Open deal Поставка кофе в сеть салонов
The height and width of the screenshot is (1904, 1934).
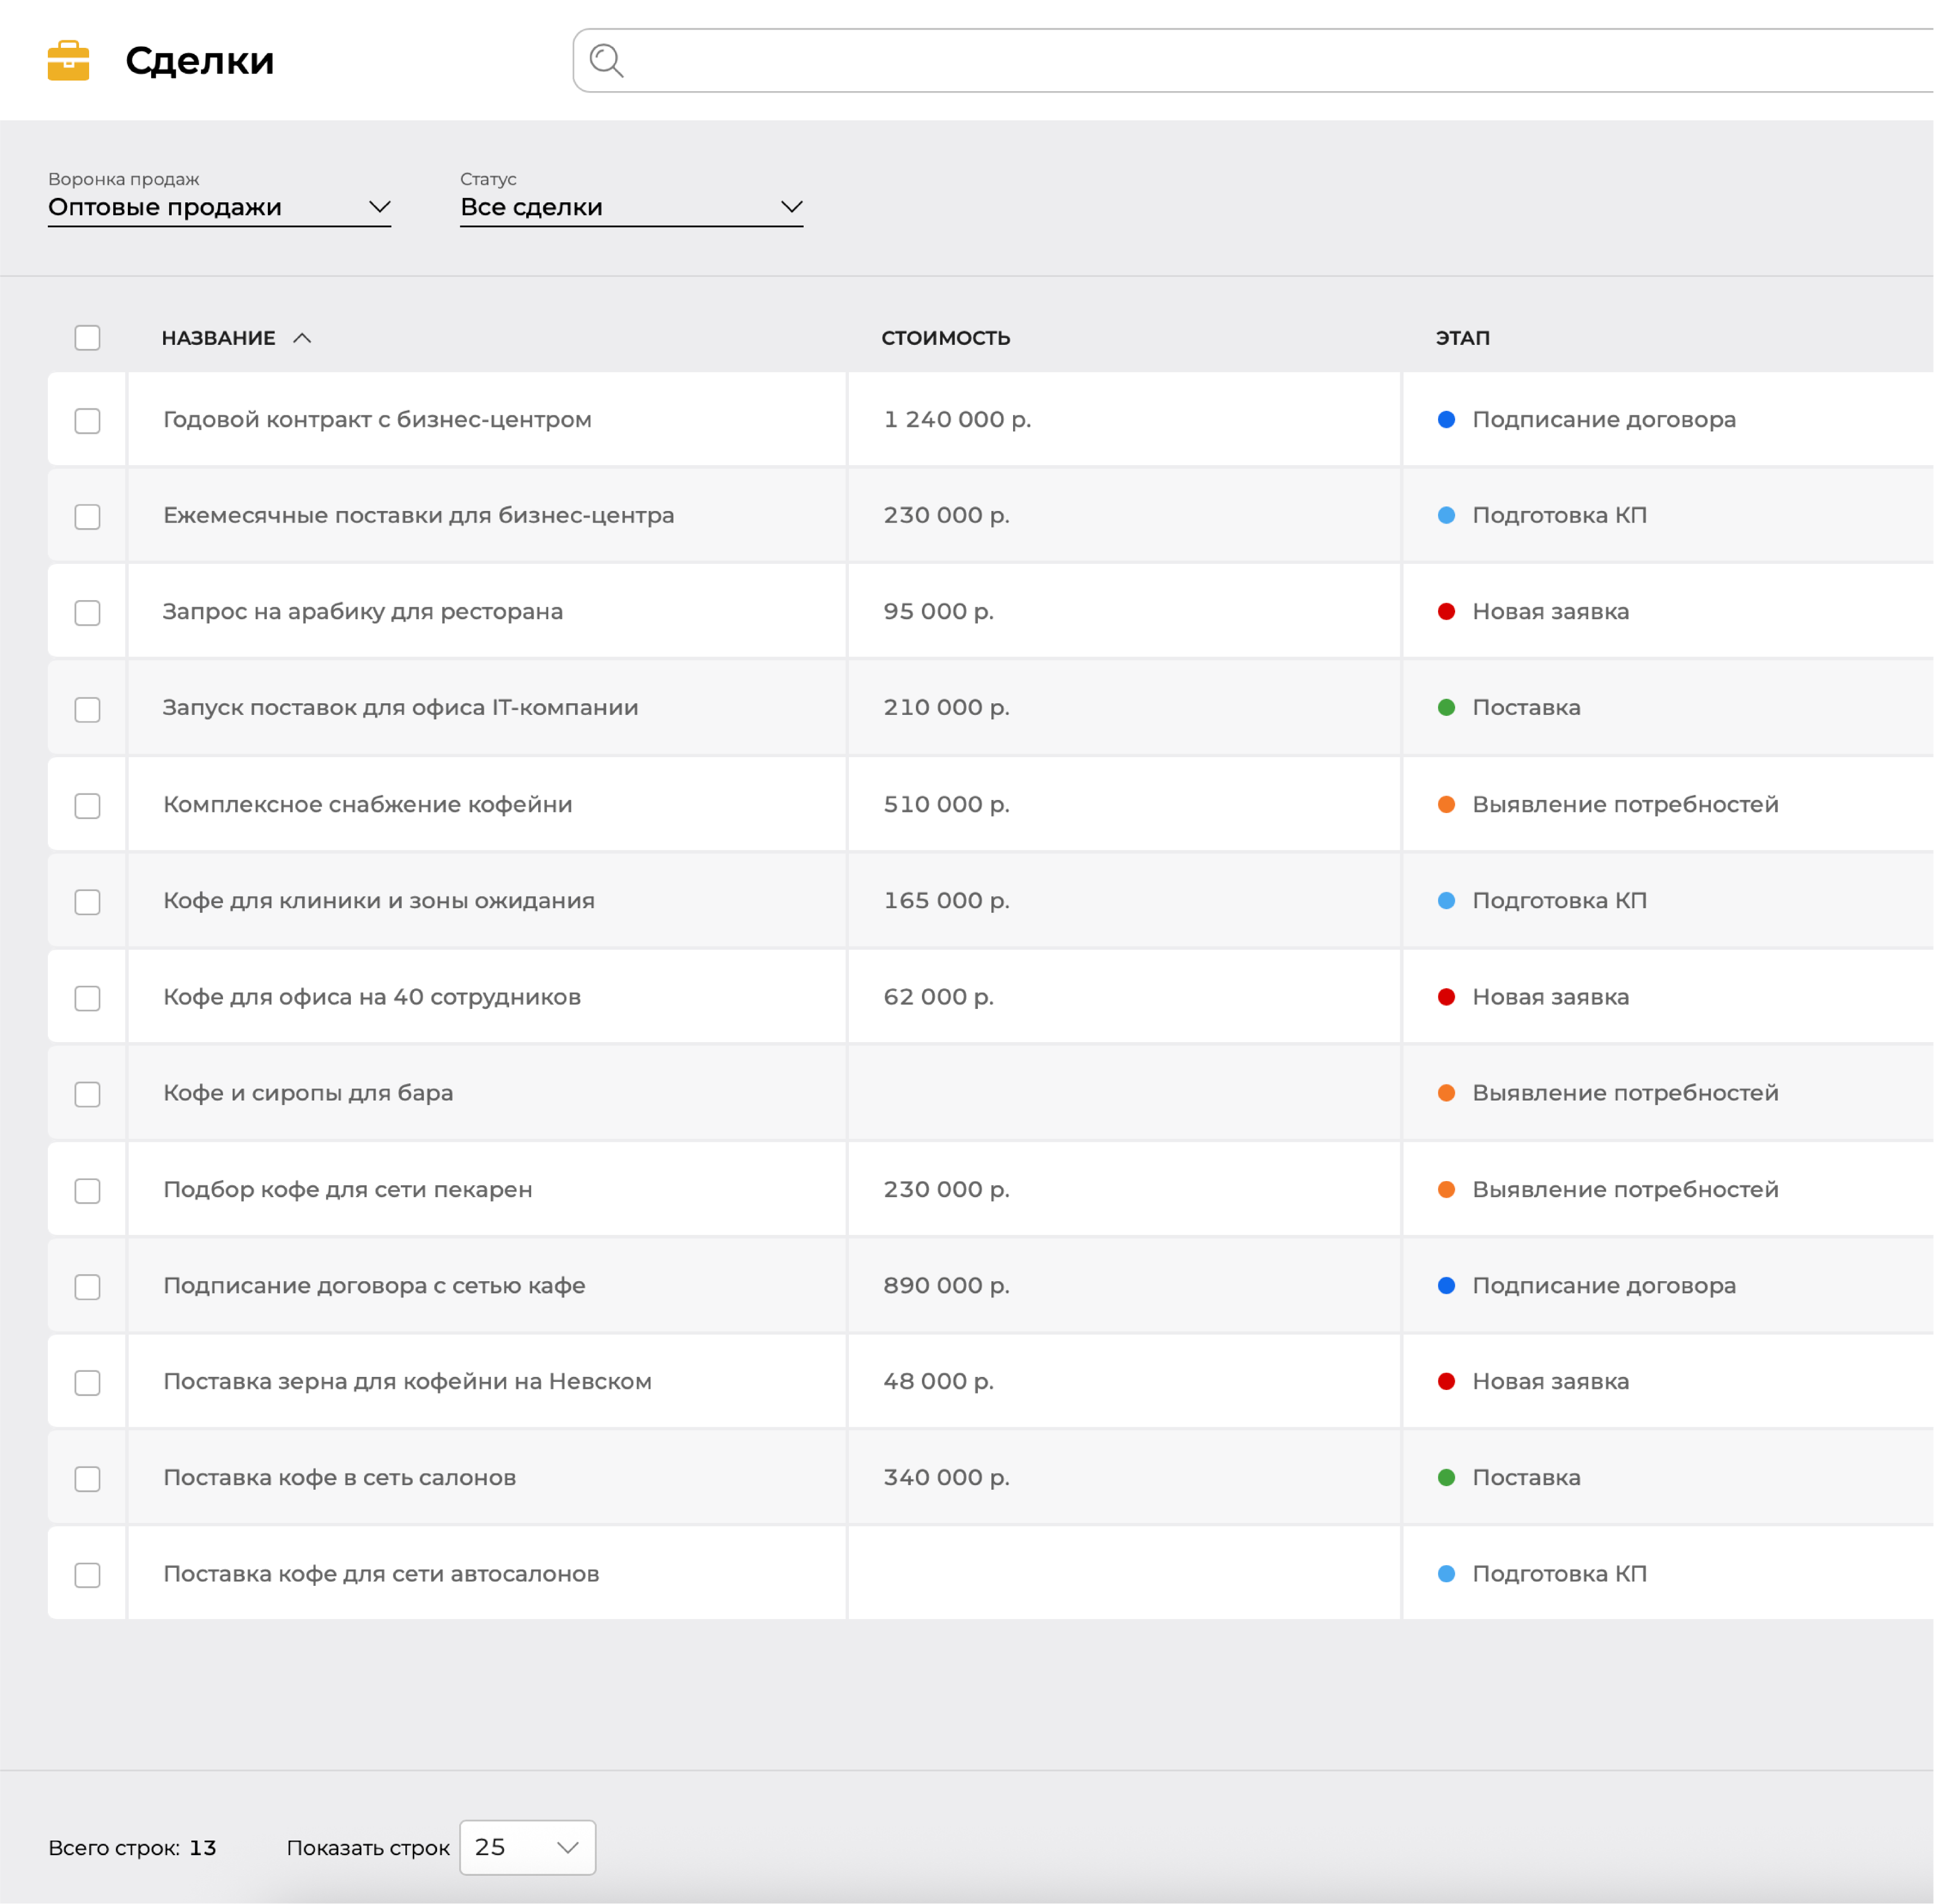[x=339, y=1477]
